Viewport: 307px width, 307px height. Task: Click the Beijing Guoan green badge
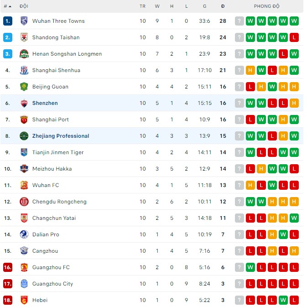pyautogui.click(x=24, y=87)
